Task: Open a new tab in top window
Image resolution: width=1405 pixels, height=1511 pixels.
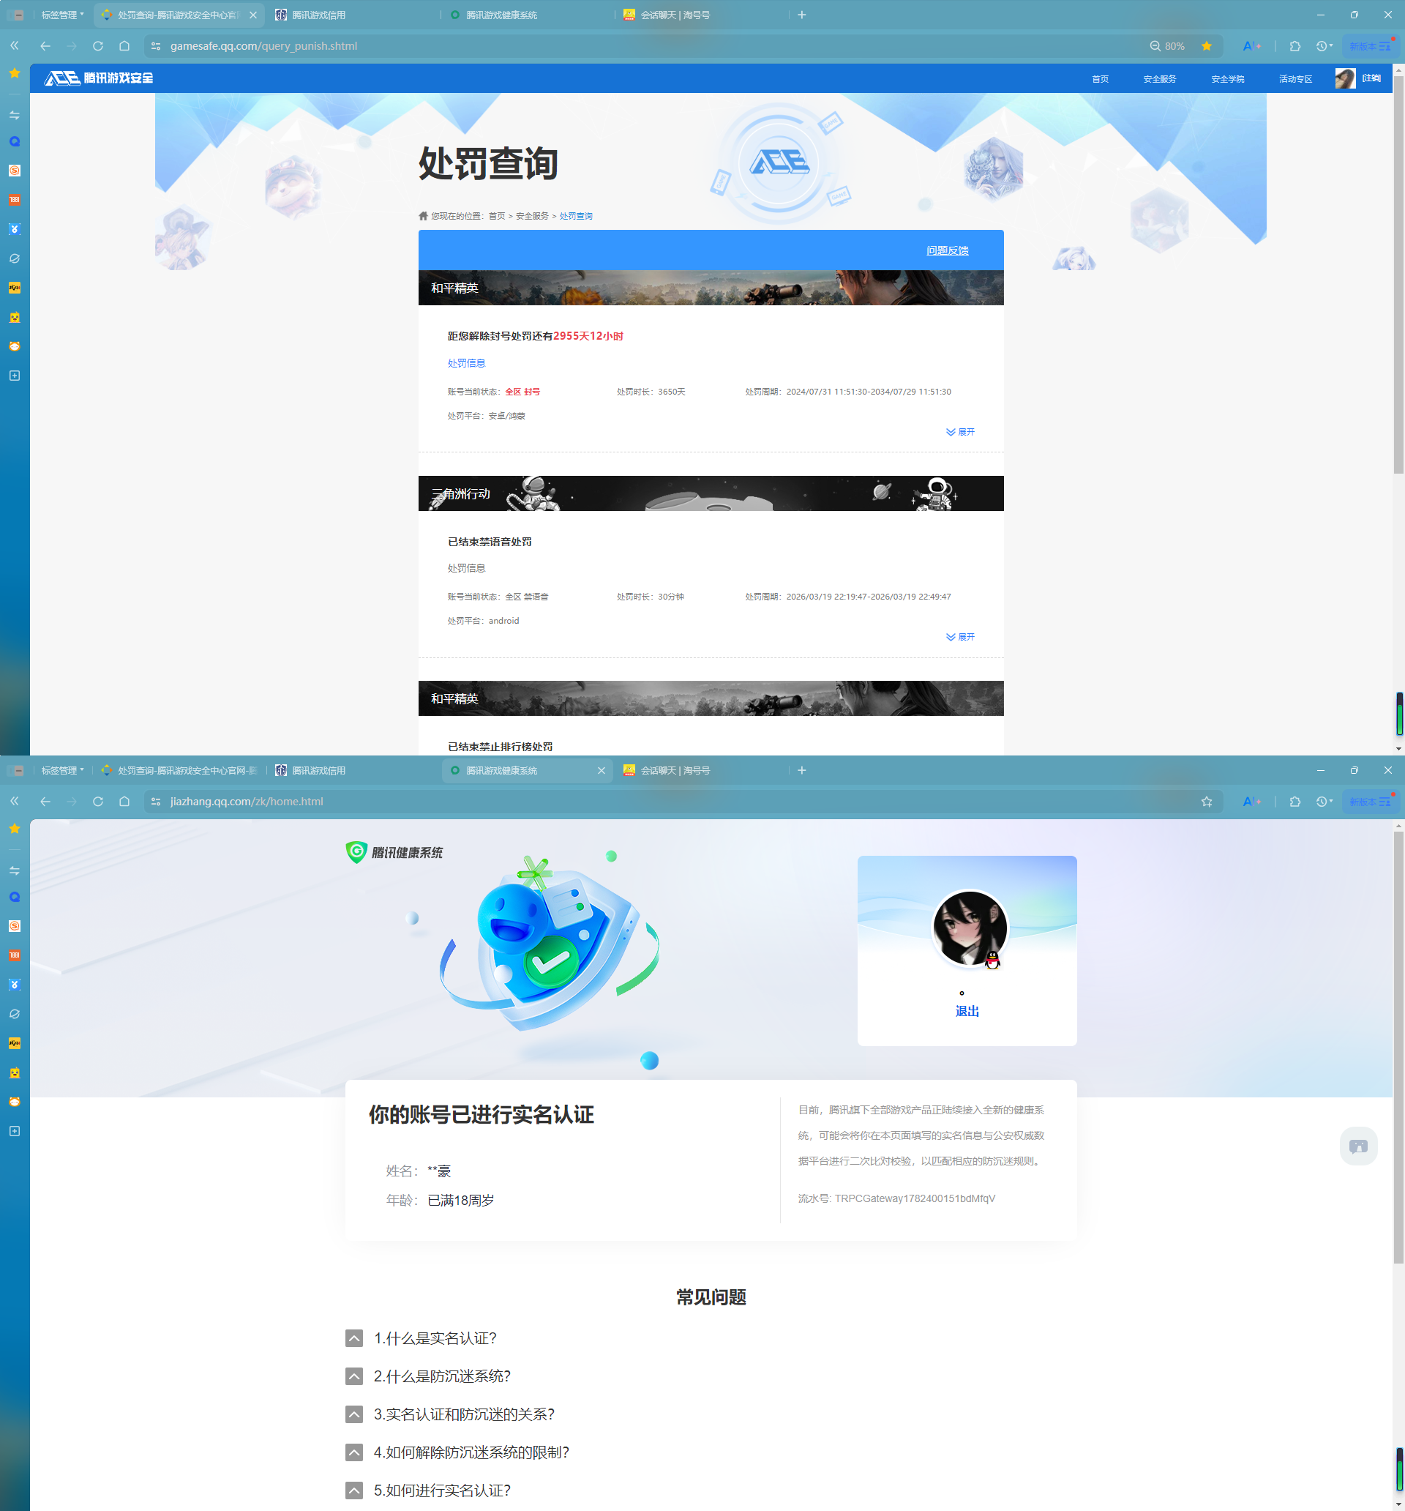Action: [x=802, y=15]
